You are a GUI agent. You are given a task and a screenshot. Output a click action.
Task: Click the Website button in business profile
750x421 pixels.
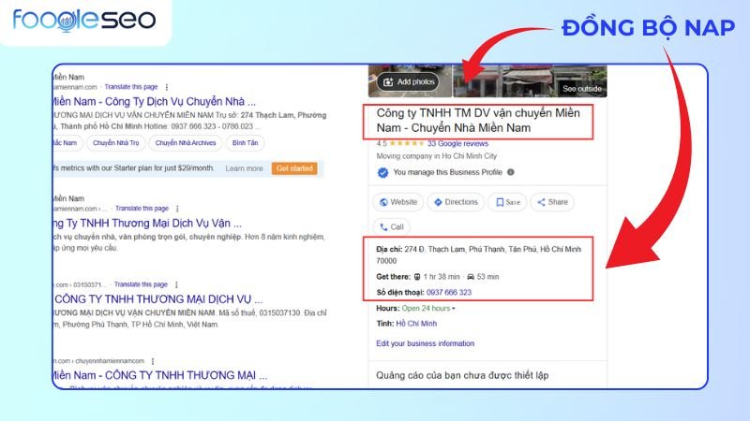tap(397, 202)
